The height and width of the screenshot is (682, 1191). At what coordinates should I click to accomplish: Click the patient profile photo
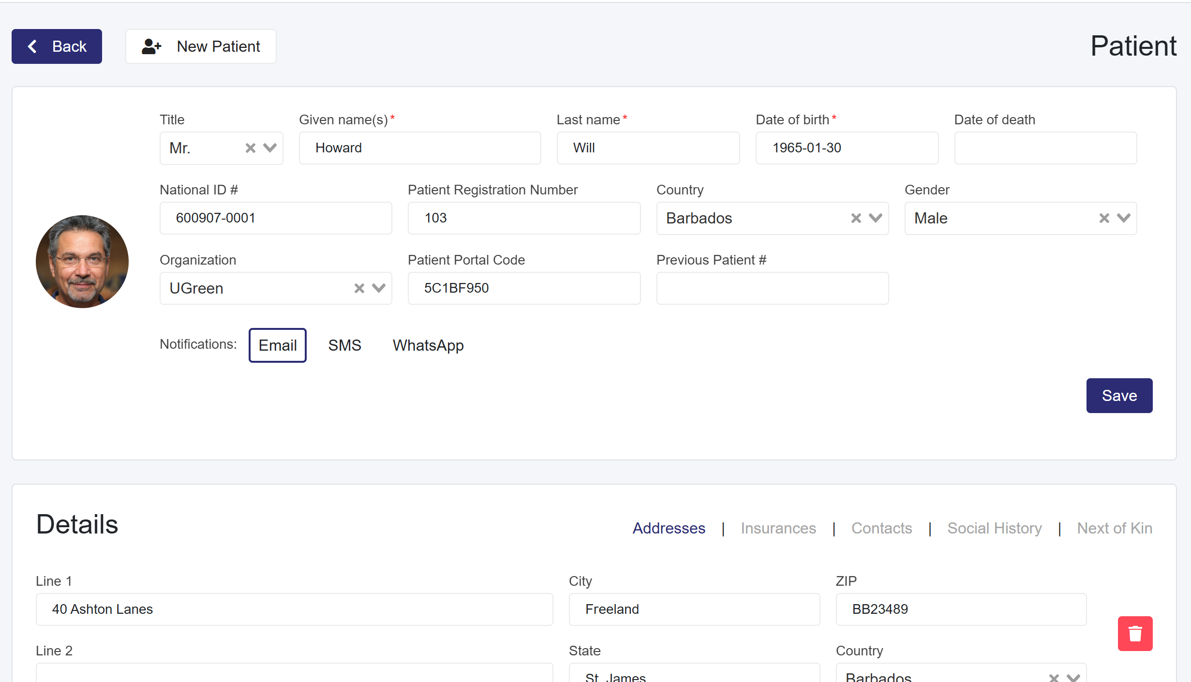pyautogui.click(x=82, y=262)
